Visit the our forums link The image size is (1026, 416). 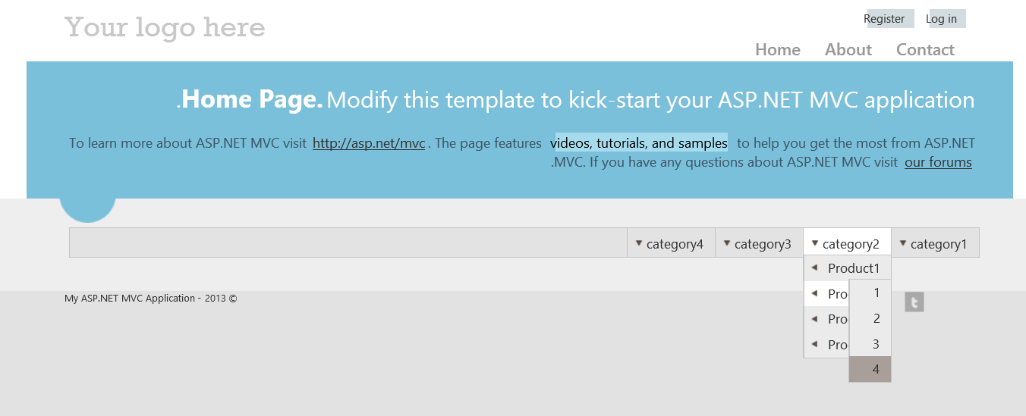tap(938, 162)
